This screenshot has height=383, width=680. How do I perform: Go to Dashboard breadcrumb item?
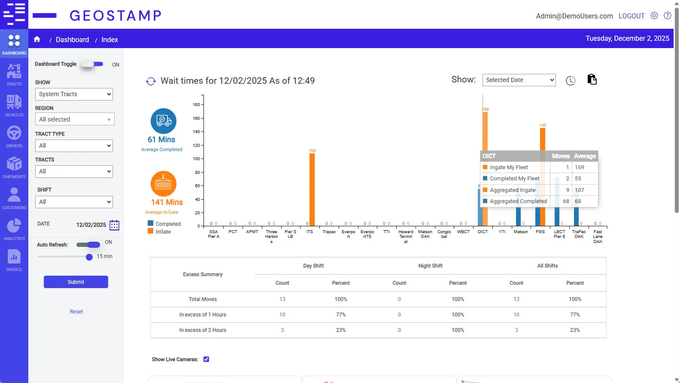[73, 40]
